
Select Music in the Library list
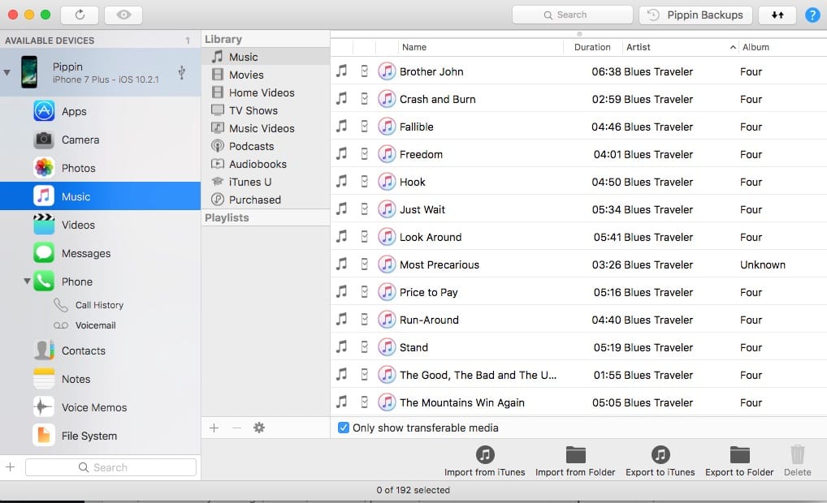tap(266, 57)
